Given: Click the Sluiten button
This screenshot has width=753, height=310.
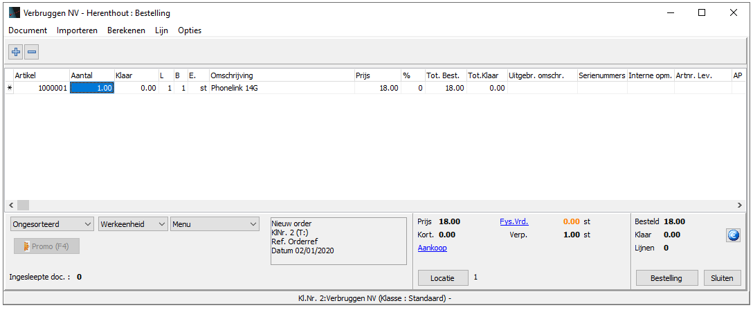Looking at the screenshot, I should (722, 278).
